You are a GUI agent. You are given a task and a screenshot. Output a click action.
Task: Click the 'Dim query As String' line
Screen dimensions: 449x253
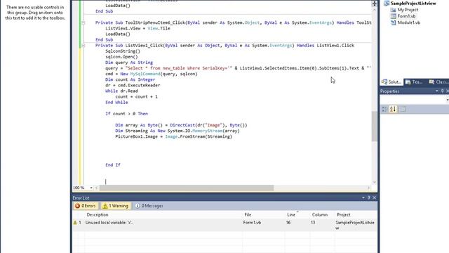(x=129, y=63)
